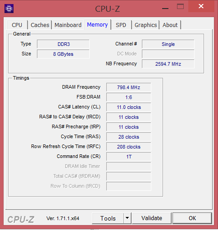Click the RAS# Precharge (tRP) label
Viewport: 218px width, 230px height.
pos(76,126)
